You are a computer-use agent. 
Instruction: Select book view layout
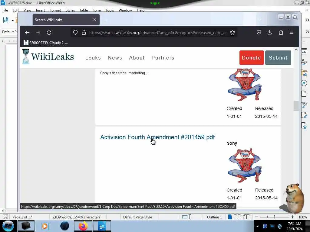[x=246, y=217]
